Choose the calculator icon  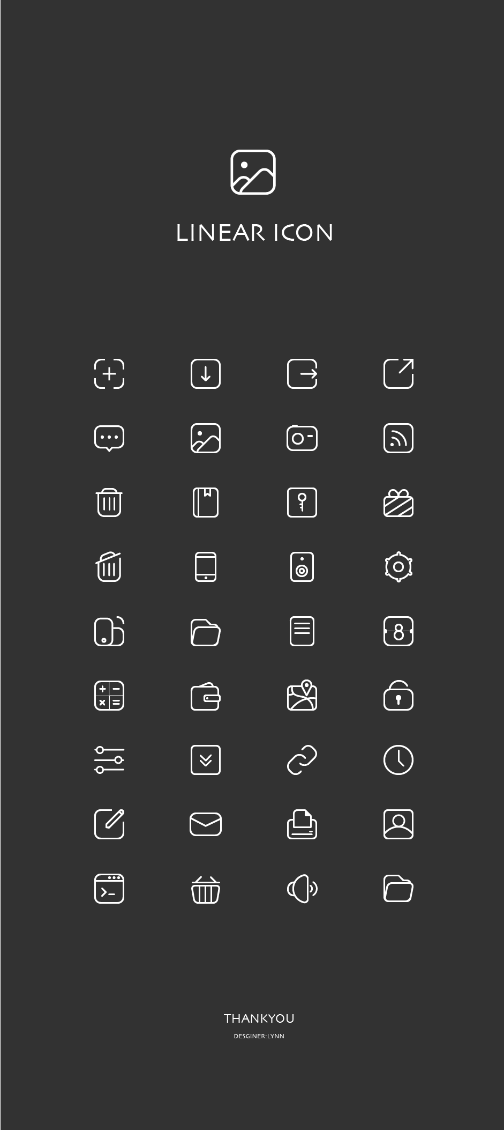point(109,696)
